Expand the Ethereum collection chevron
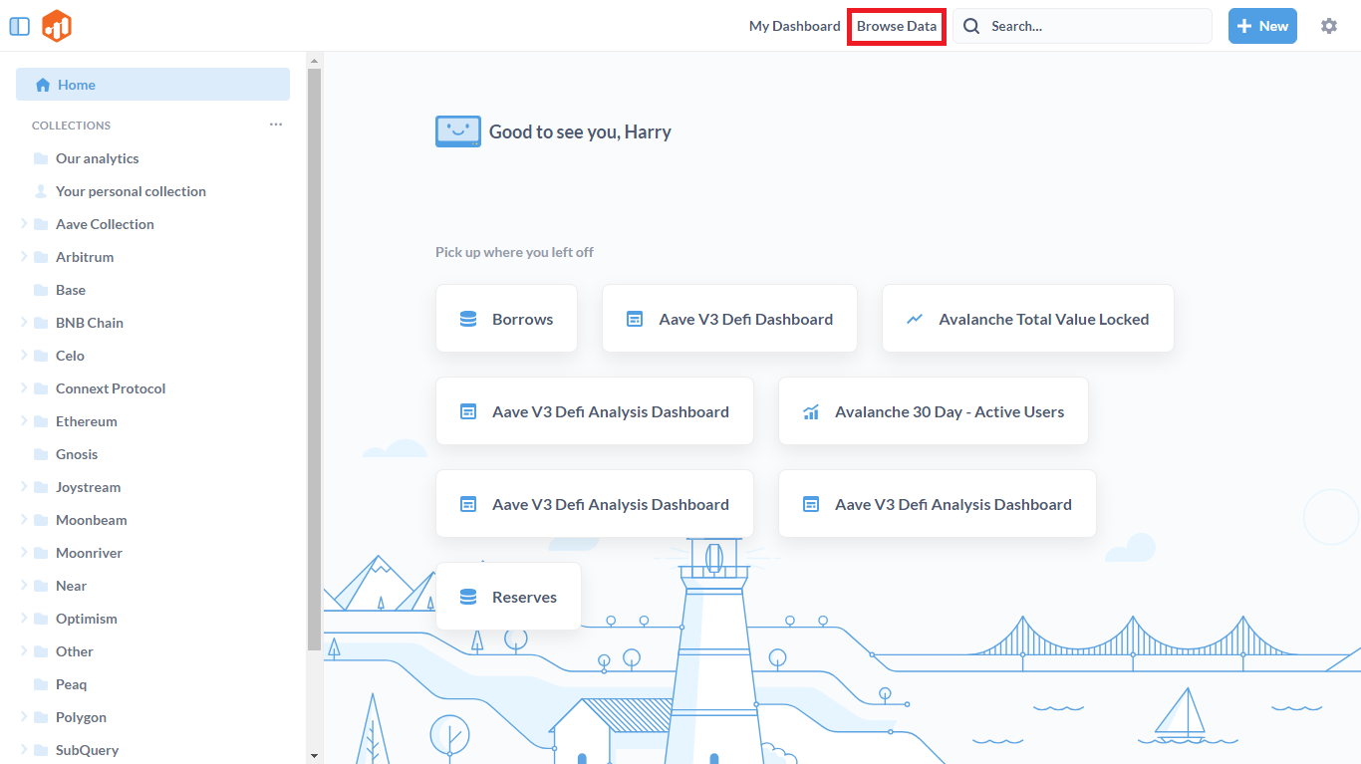1361x764 pixels. point(23,421)
